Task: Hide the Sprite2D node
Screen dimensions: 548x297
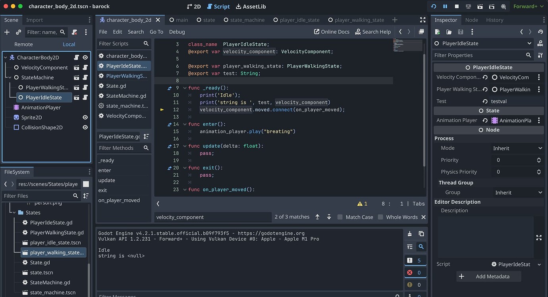Action: pos(85,117)
